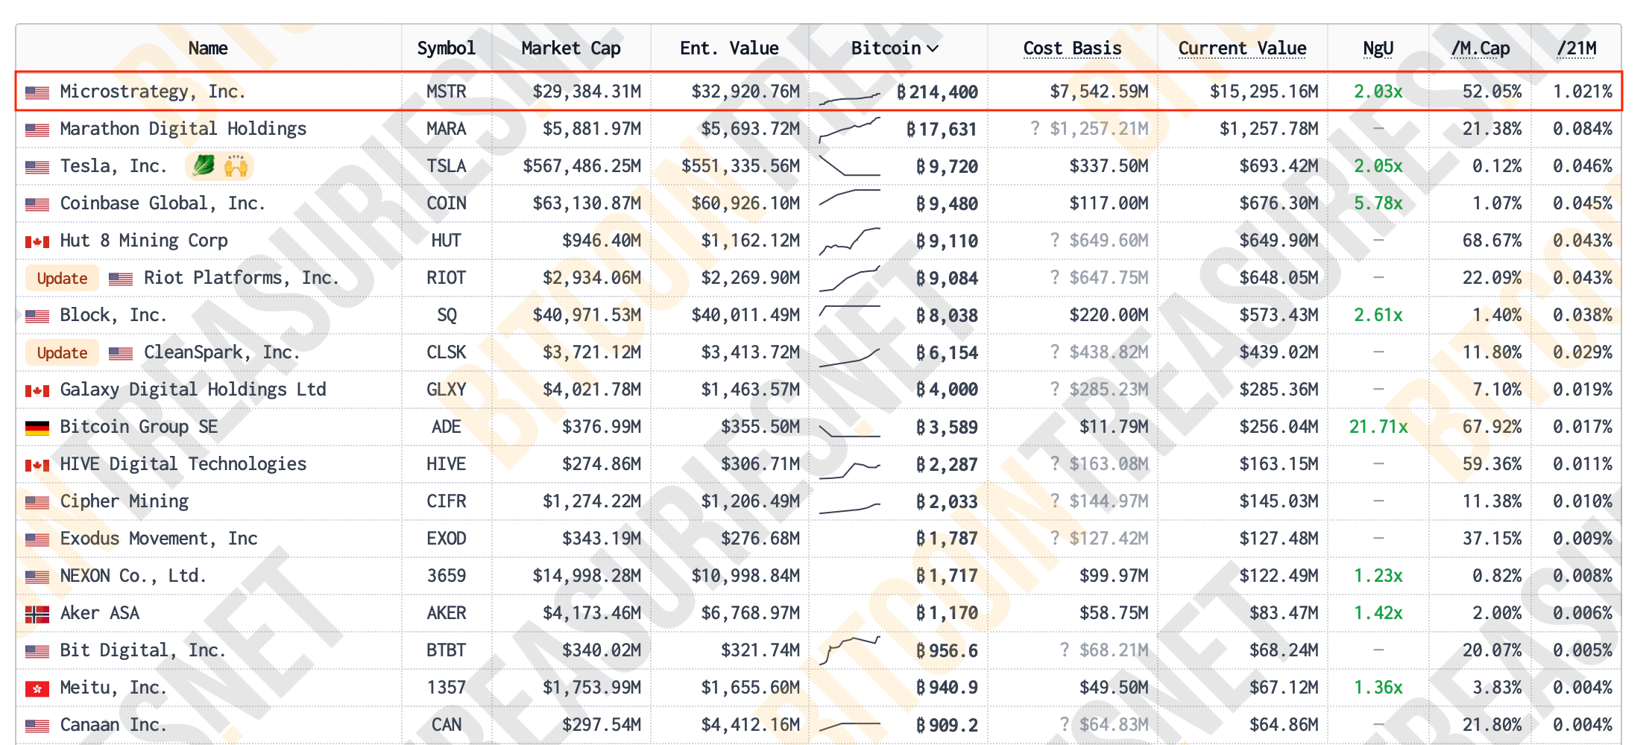Click the US flag next to Exodus Movement, Inc
Screen dimensions: 1652x745
point(37,539)
